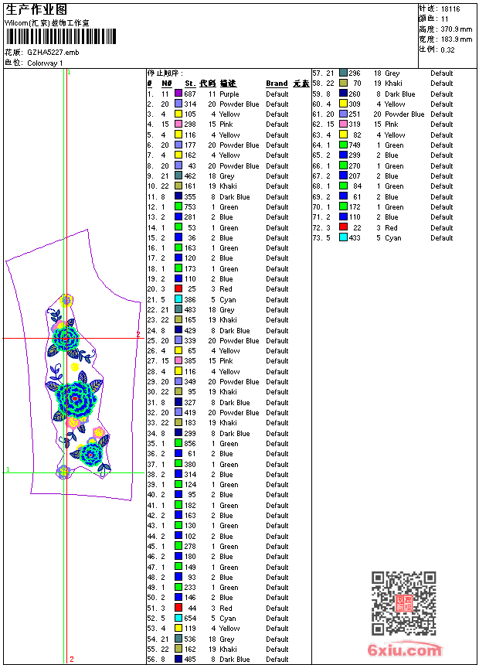Select the large blue flower in preview
This screenshot has height=665, width=479.
tap(76, 399)
